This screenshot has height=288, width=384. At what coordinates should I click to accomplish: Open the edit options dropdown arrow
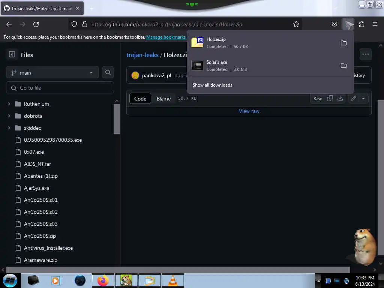363,98
